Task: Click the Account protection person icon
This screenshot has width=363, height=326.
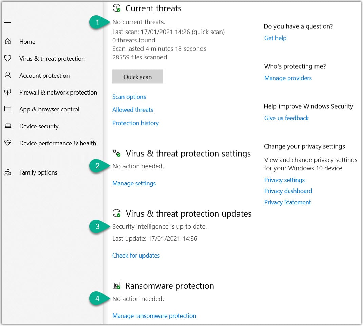Action: (8, 75)
